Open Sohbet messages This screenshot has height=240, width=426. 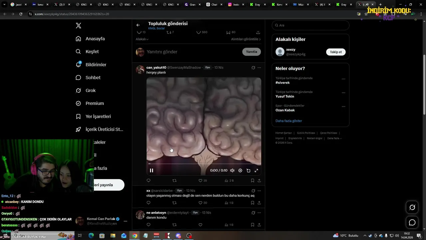(x=88, y=77)
